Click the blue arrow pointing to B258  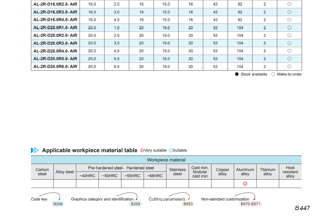[x=59, y=199]
